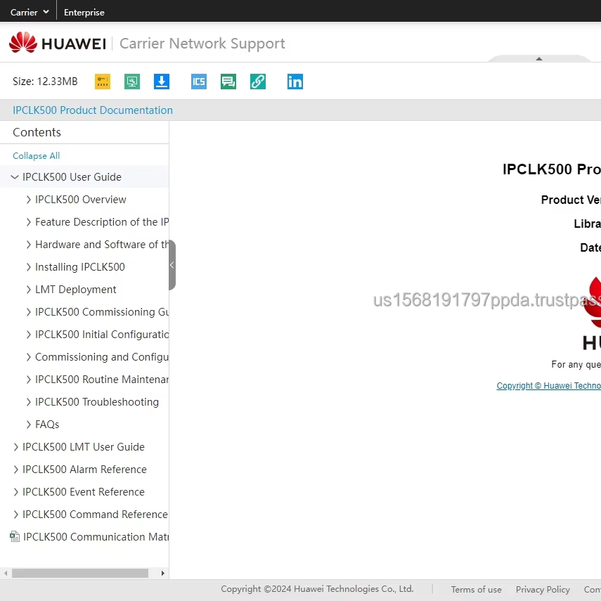The width and height of the screenshot is (601, 601).
Task: Click the copy link chain icon
Action: pyautogui.click(x=257, y=82)
